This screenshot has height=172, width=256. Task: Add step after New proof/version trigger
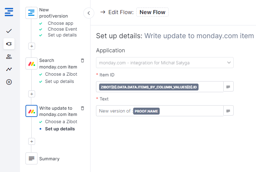(x=32, y=46)
